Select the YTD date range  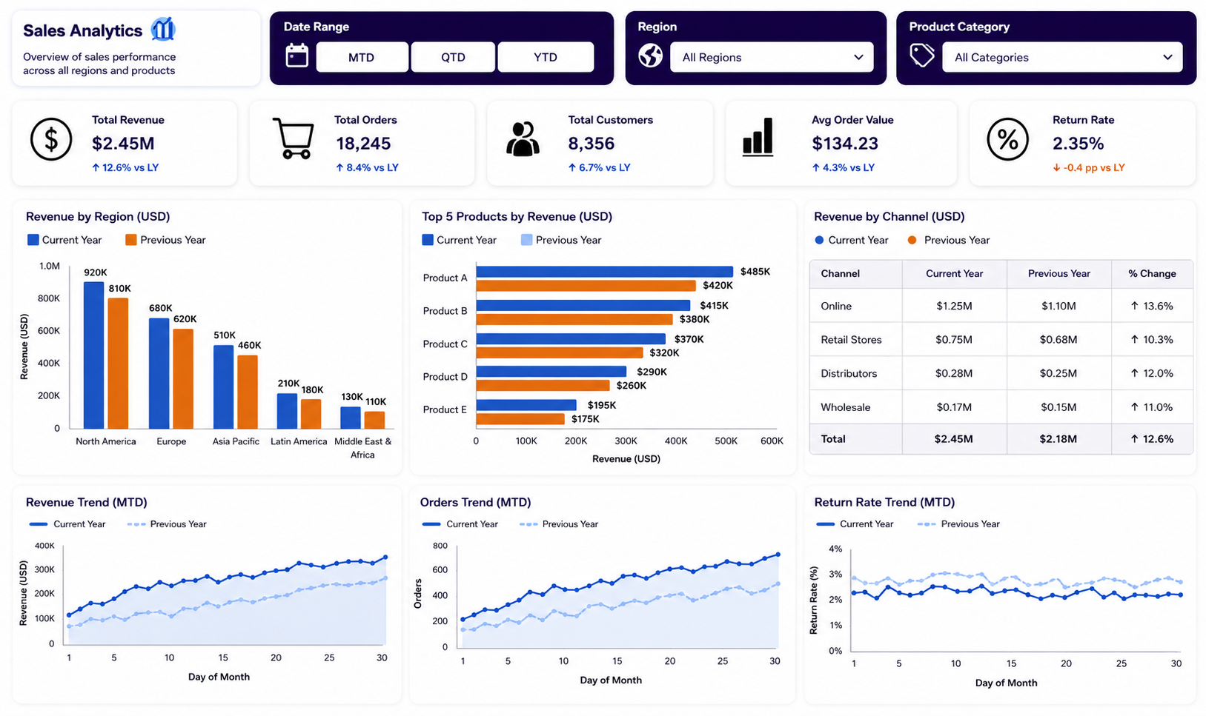point(546,57)
